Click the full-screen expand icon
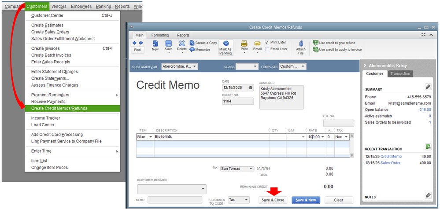440x209 pixels. point(423,35)
